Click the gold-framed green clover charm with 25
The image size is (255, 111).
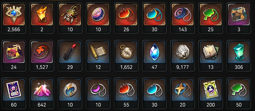click(x=210, y=18)
